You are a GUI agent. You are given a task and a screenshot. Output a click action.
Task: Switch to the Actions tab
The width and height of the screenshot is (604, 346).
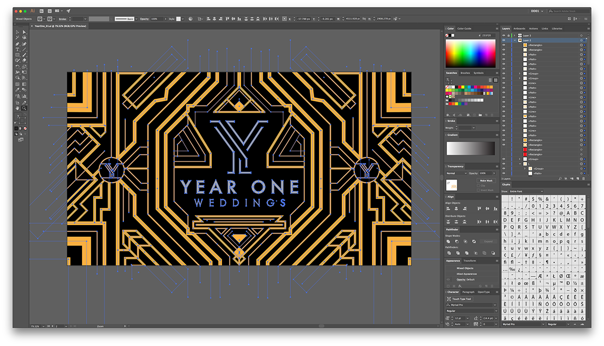(x=533, y=29)
